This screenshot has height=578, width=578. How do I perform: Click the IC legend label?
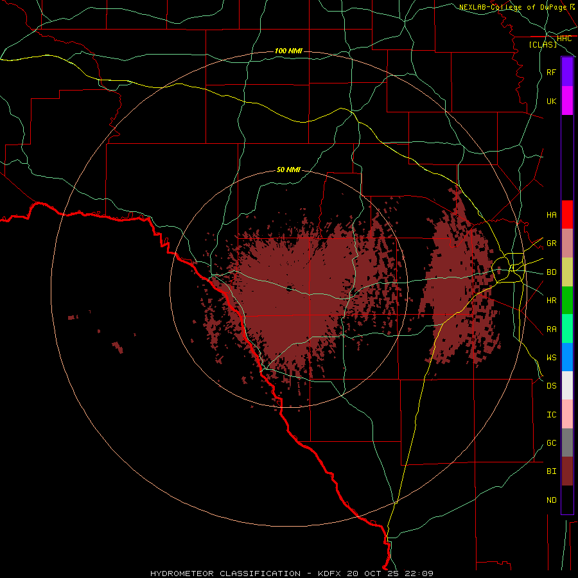point(551,415)
